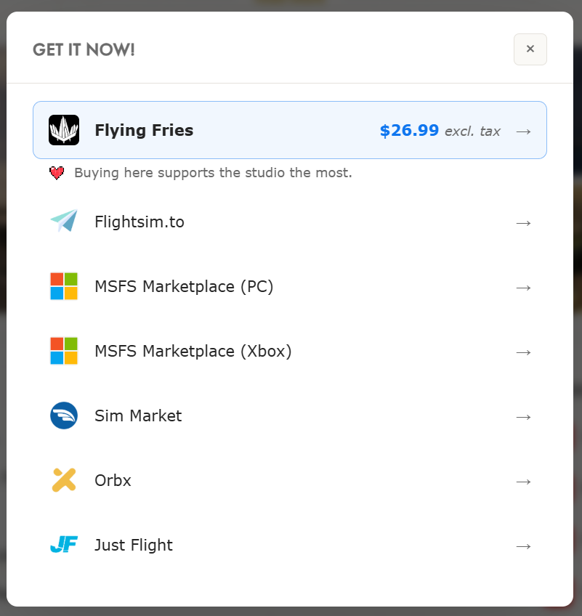The height and width of the screenshot is (616, 582).
Task: Open the Sim Market store entry
Action: (290, 416)
